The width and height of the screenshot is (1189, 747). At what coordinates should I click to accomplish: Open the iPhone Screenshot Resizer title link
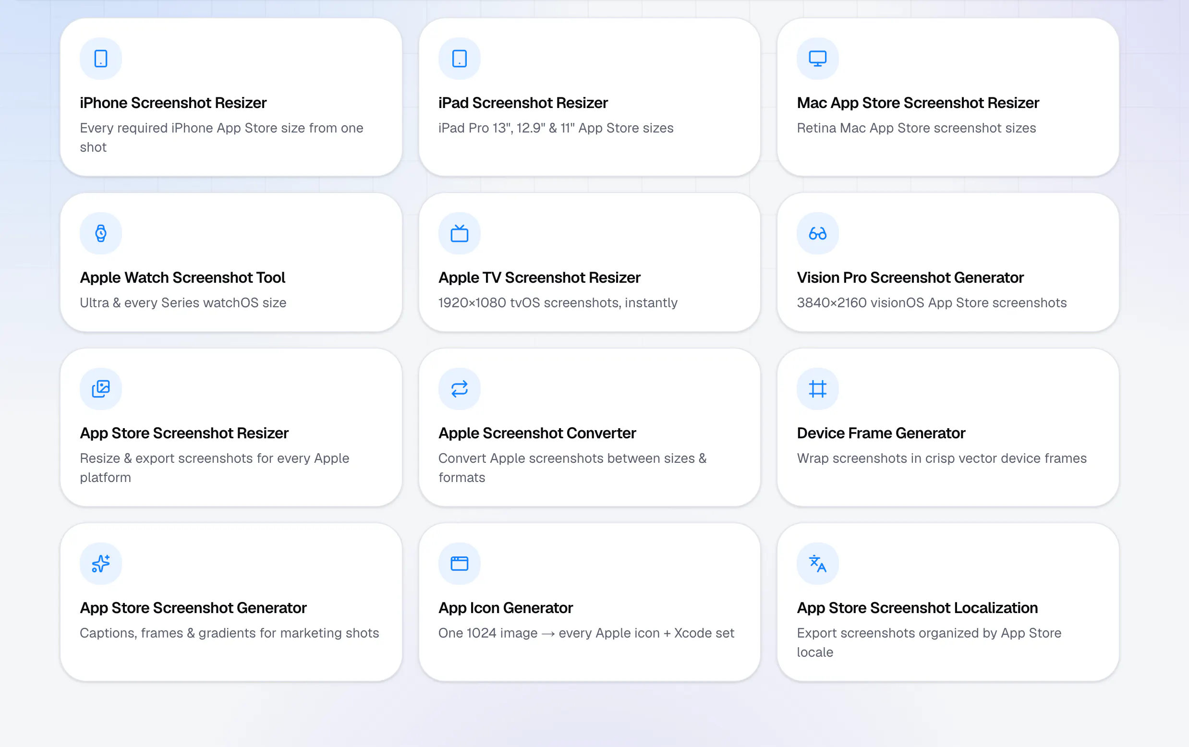(x=173, y=103)
